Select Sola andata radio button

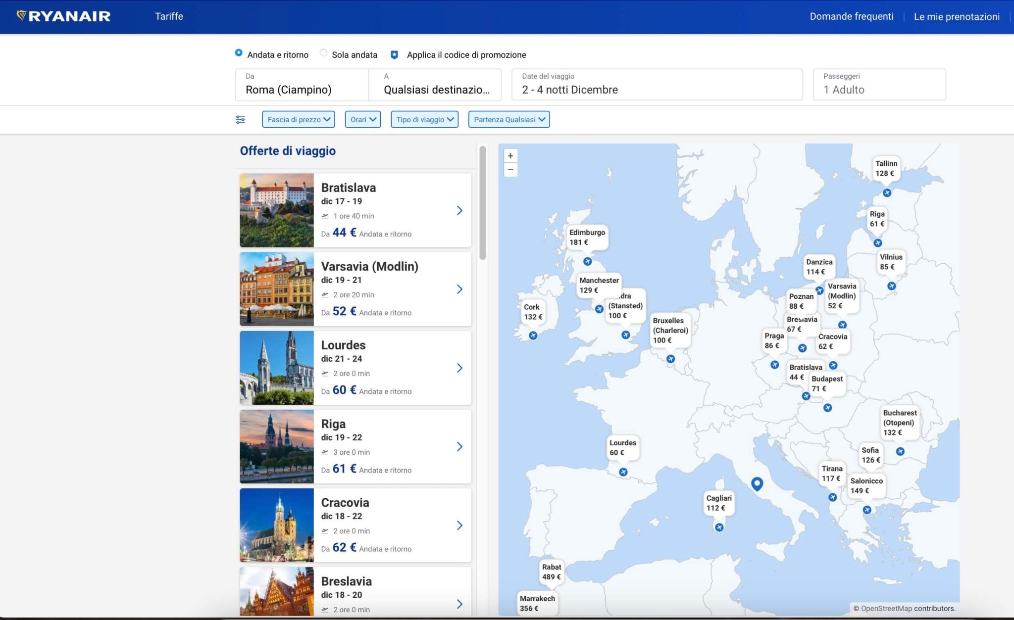[323, 52]
